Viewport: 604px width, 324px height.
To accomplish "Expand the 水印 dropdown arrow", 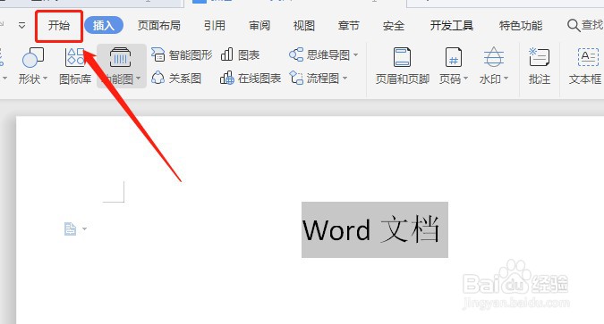I will [x=506, y=79].
